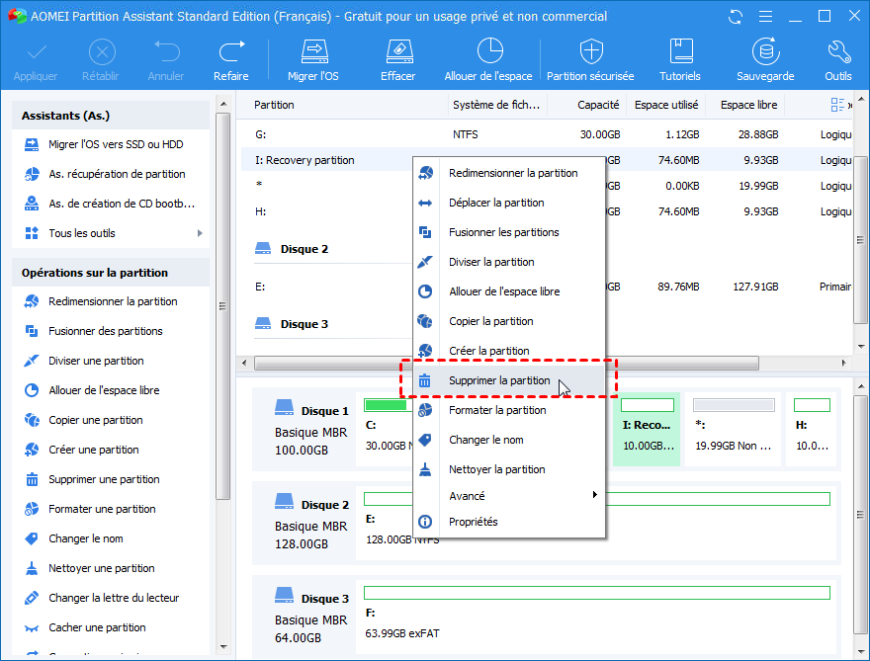Click the Effacer toolbar icon
The image size is (870, 661).
pyautogui.click(x=398, y=53)
